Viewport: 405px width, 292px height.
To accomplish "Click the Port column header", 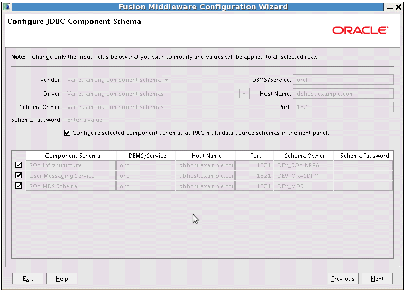I will coord(254,156).
